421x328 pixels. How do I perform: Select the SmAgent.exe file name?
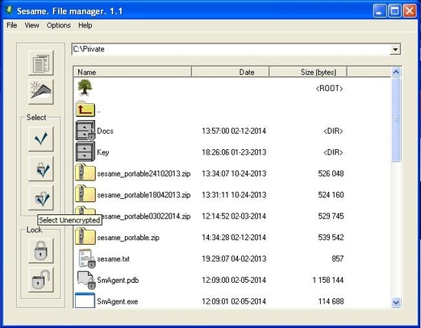tap(117, 301)
